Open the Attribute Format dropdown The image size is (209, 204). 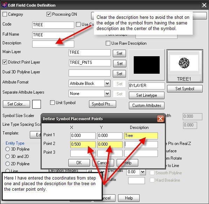coord(107,83)
